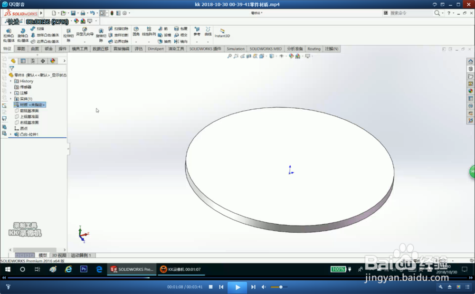Expand more manager tabs chevron
This screenshot has height=294, width=475.
point(64,61)
